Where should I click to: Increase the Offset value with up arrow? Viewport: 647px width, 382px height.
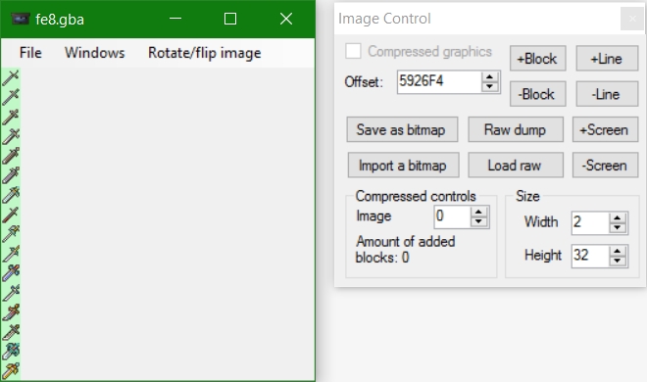tap(490, 76)
